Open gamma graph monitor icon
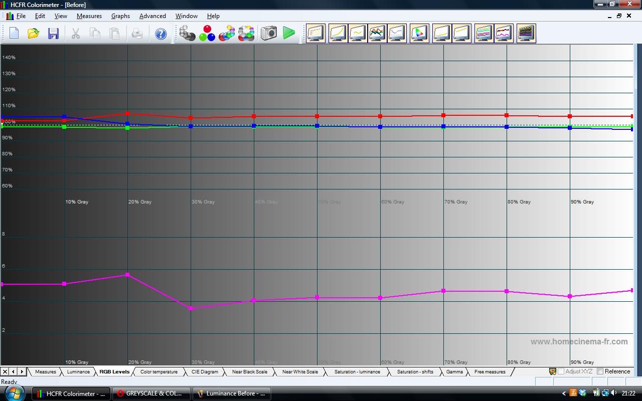This screenshot has width=642, height=401. coord(358,34)
